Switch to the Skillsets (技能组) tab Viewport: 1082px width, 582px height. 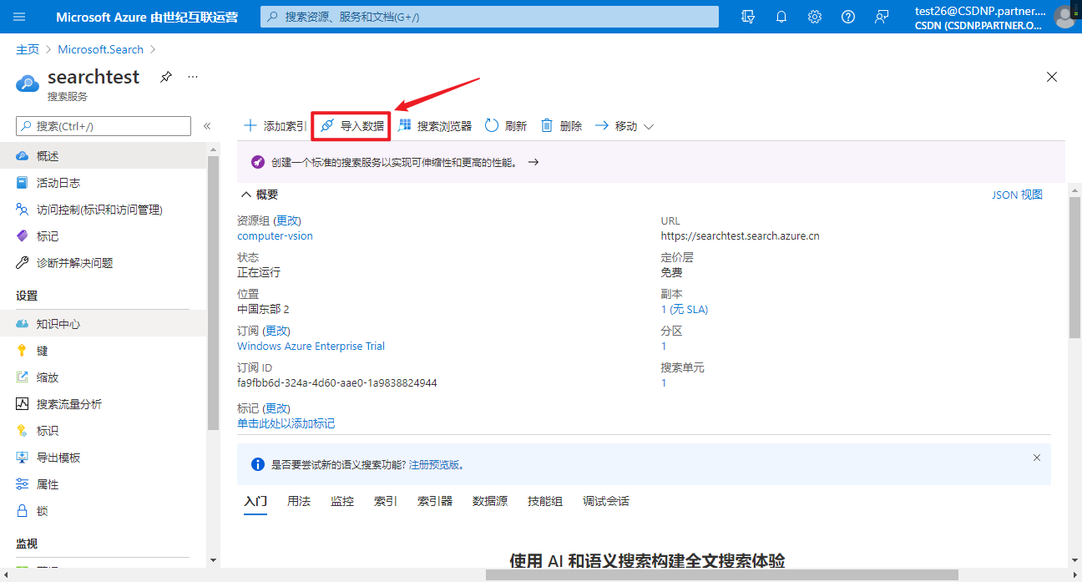(x=545, y=502)
